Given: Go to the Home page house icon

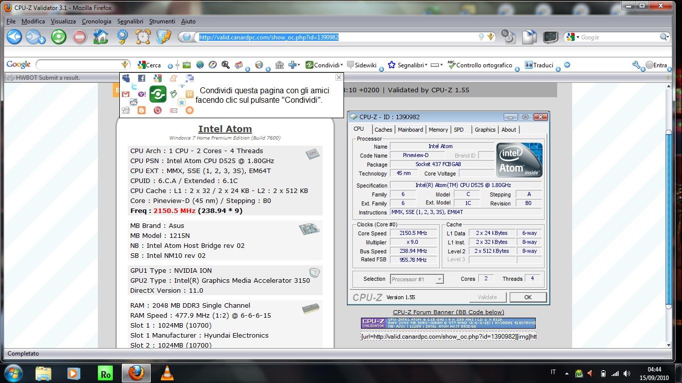Looking at the screenshot, I should click(100, 37).
